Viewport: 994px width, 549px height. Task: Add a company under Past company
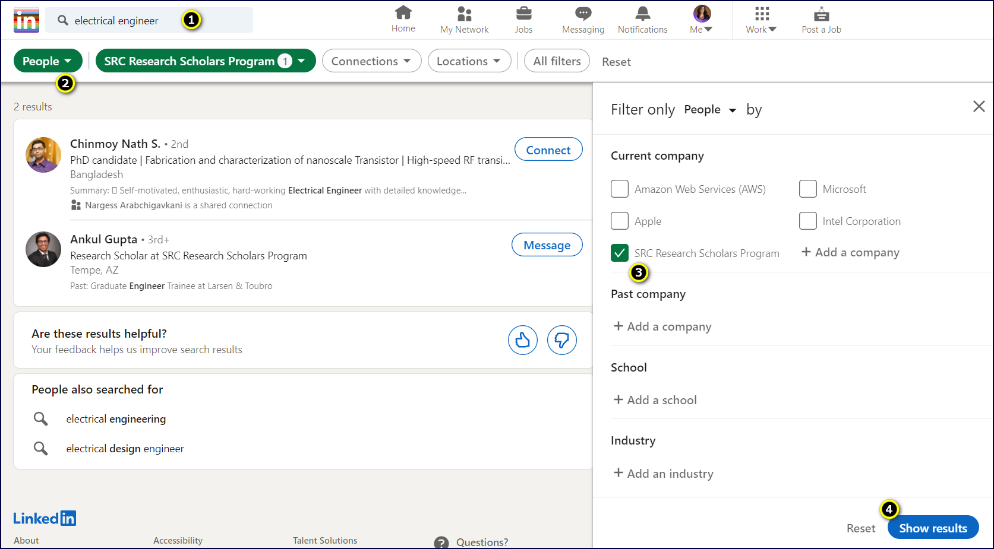tap(662, 326)
